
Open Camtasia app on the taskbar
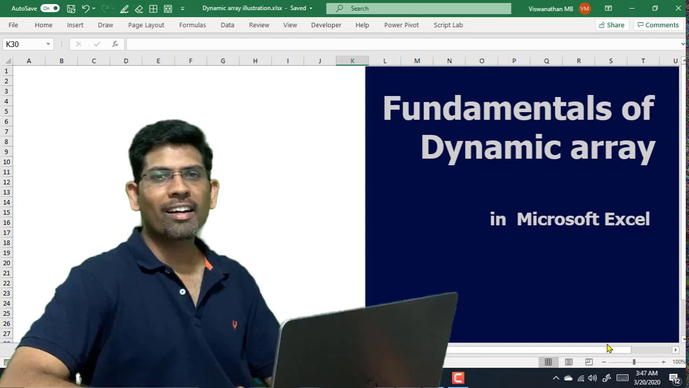[x=458, y=378]
